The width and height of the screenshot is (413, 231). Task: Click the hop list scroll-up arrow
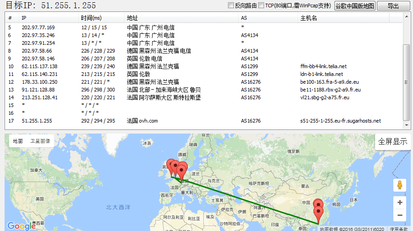click(x=407, y=16)
